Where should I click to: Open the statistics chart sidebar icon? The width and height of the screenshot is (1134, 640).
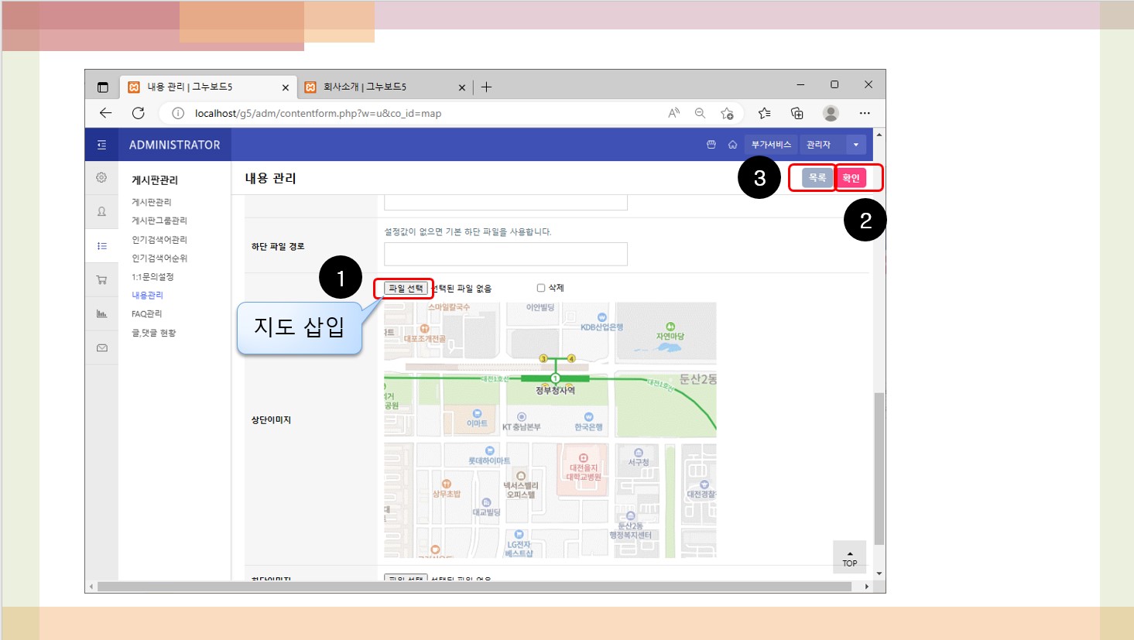[x=101, y=313]
